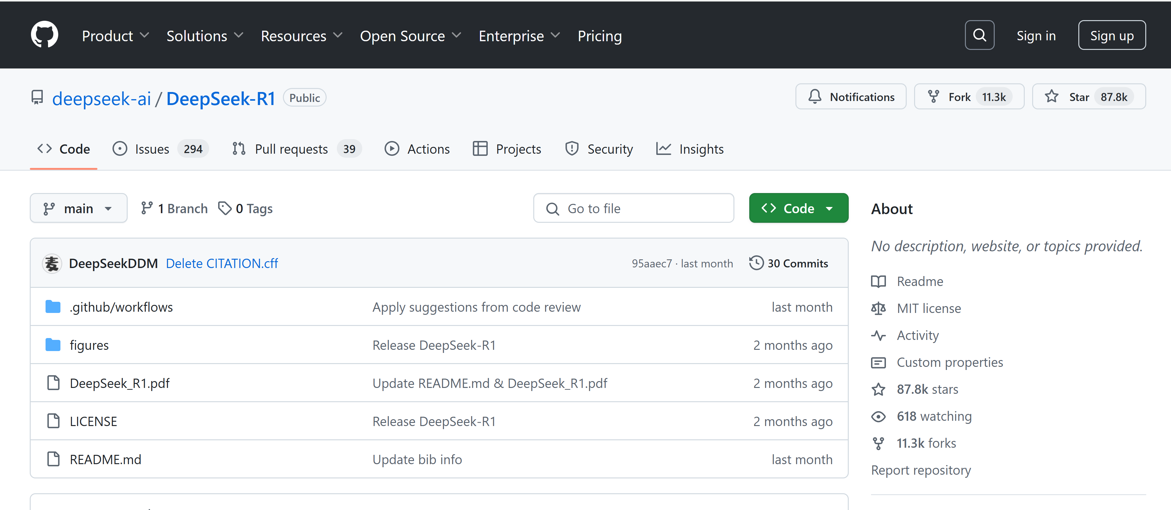Click the Sign up button

1112,35
